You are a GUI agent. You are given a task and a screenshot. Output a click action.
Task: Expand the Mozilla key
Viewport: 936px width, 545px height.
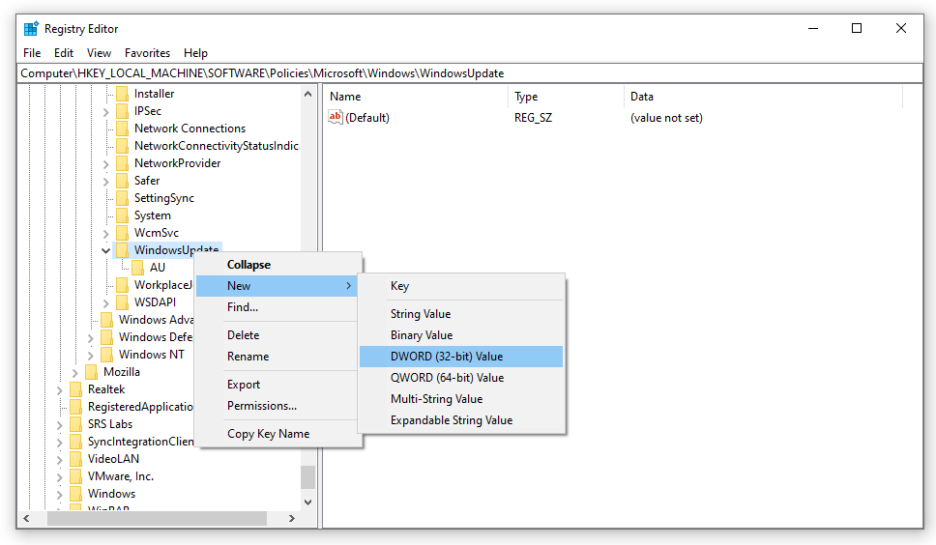(74, 373)
